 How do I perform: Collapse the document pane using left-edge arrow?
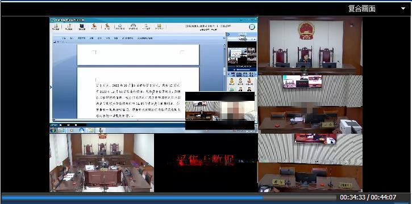(51, 87)
